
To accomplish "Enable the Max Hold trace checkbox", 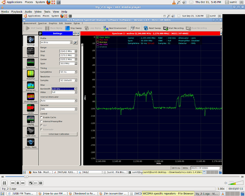I will [98, 40].
